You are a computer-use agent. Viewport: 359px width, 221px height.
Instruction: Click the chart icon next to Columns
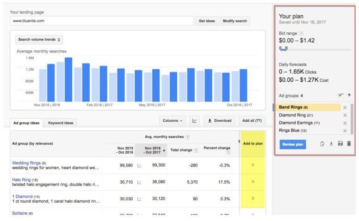pyautogui.click(x=195, y=121)
